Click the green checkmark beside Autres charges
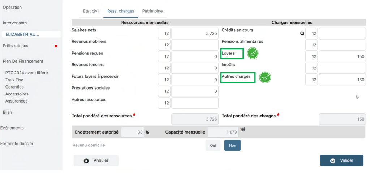The height and width of the screenshot is (181, 370). [x=266, y=77]
